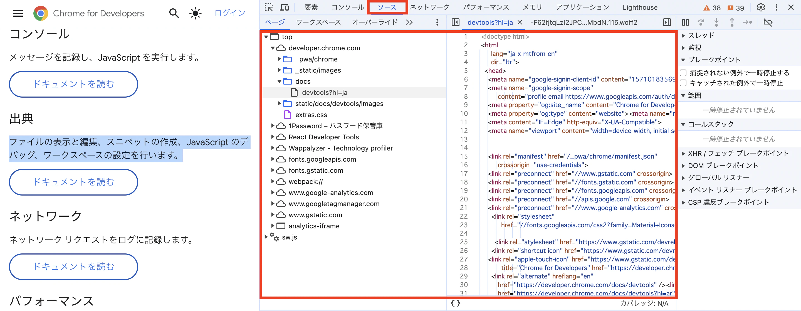Hide the debugger sidebar toggle icon

tap(667, 22)
